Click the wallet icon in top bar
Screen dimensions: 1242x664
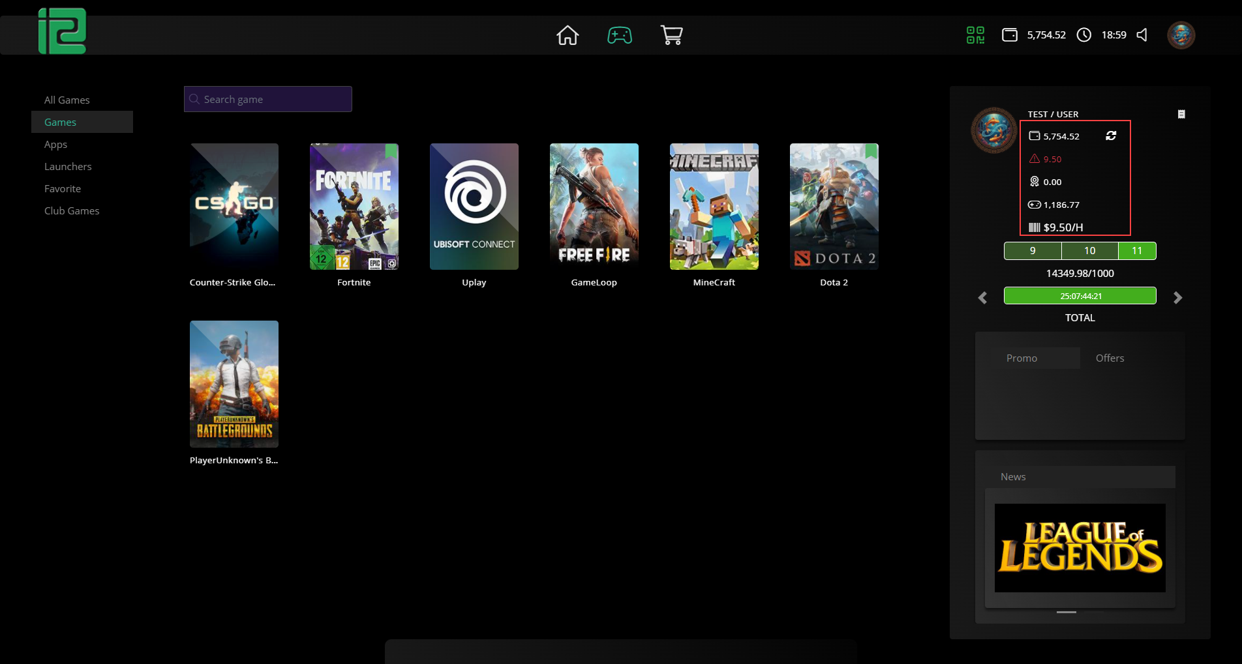point(1010,35)
